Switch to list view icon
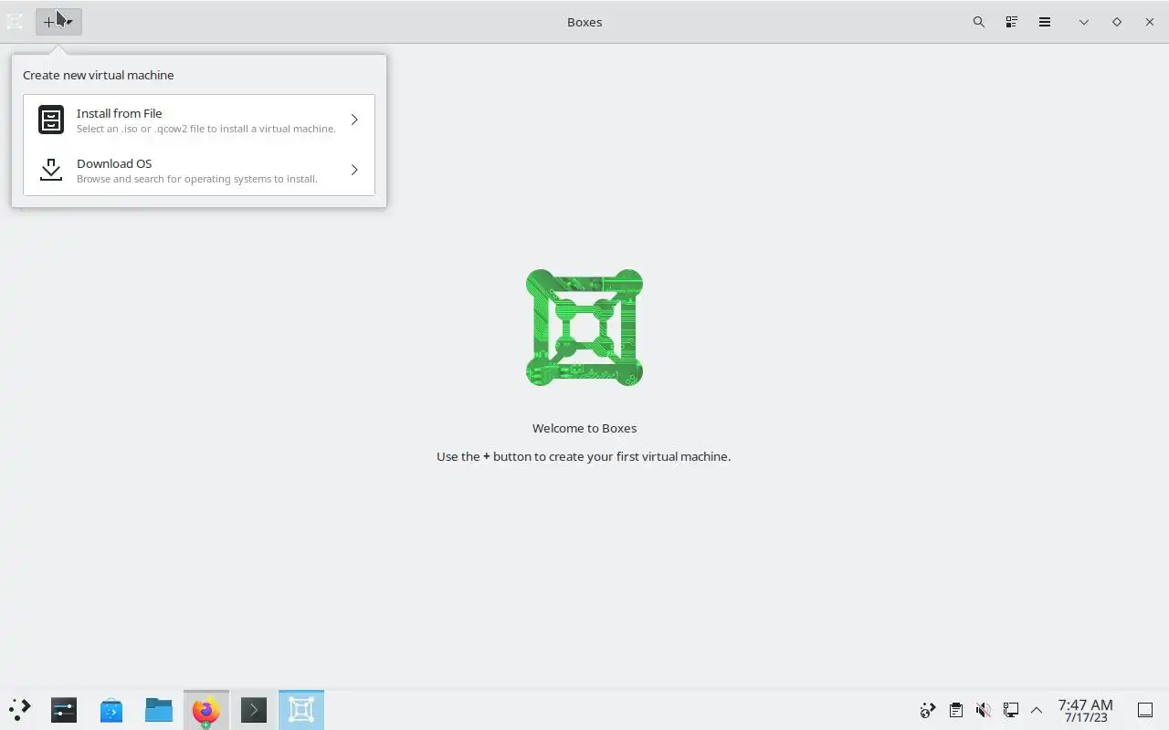 tap(1012, 22)
